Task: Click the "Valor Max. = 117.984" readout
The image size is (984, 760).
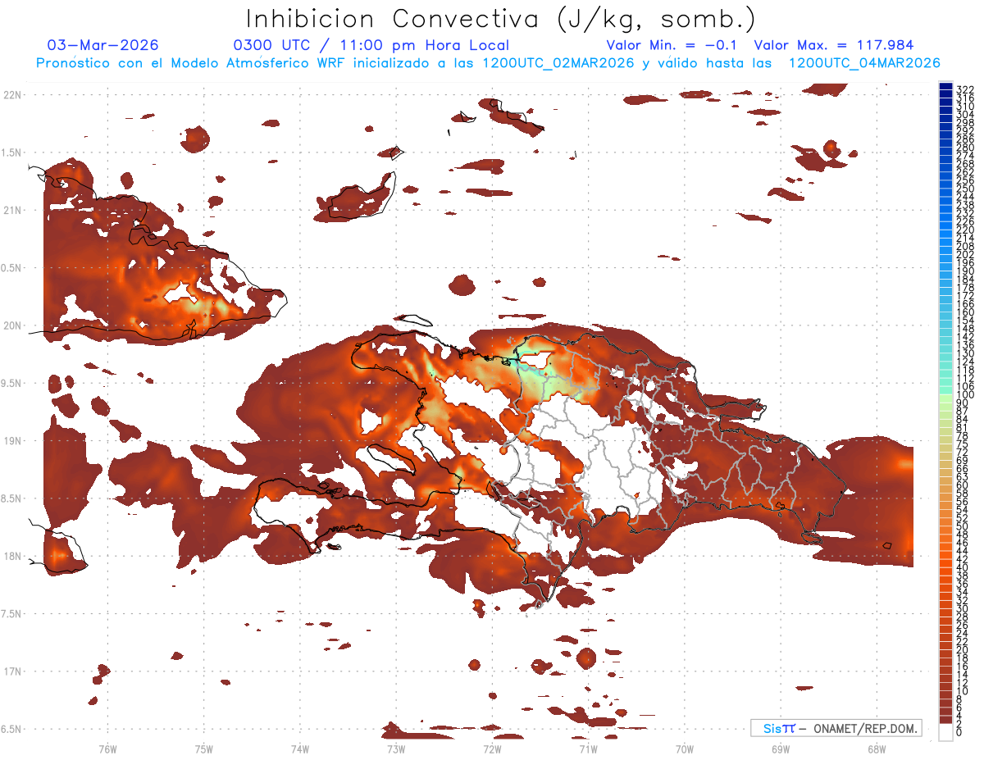Action: (x=833, y=45)
